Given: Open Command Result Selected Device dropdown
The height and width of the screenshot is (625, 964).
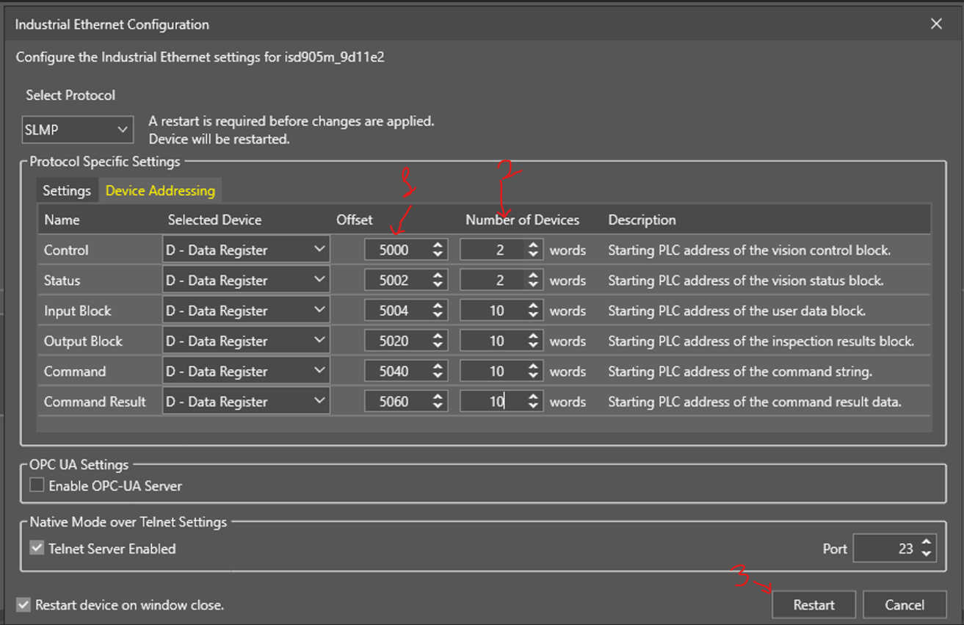Looking at the screenshot, I should click(246, 402).
